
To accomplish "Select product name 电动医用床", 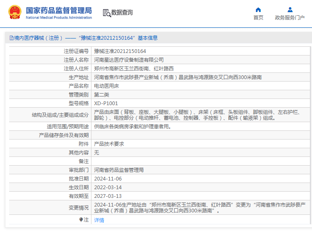I will click(x=106, y=86).
